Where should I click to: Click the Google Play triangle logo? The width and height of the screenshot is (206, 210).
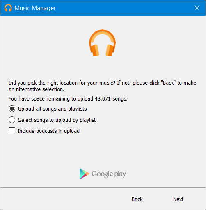click(x=84, y=174)
